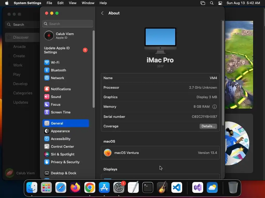Image resolution: width=265 pixels, height=198 pixels.
Task: Open TextEdit from the Dock
Action: [x=133, y=187]
